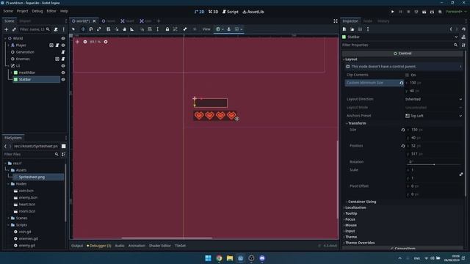Hide the HealthBar node
The height and width of the screenshot is (264, 470).
click(x=63, y=73)
